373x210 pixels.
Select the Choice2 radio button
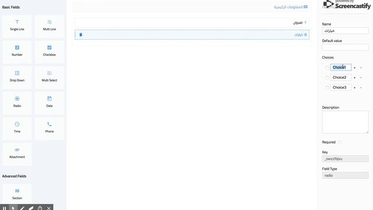[x=327, y=78]
